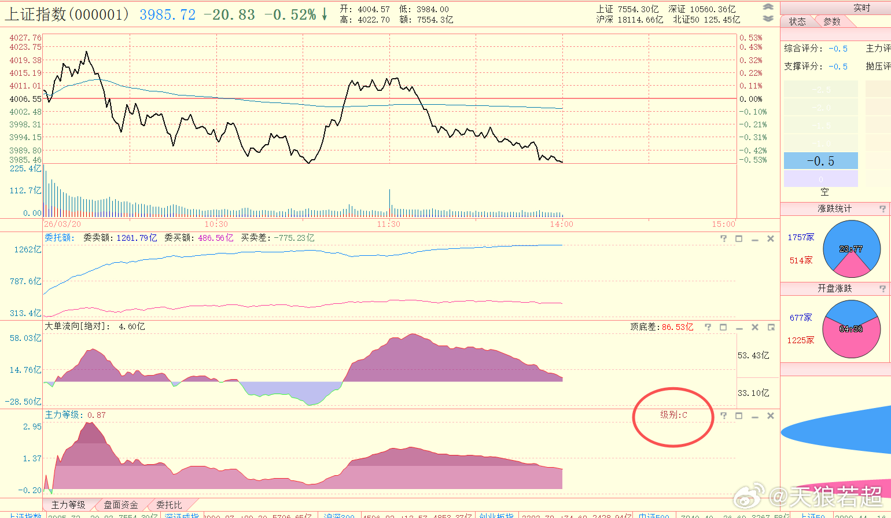Collapse header using upward double chevron
The width and height of the screenshot is (891, 518).
click(768, 7)
